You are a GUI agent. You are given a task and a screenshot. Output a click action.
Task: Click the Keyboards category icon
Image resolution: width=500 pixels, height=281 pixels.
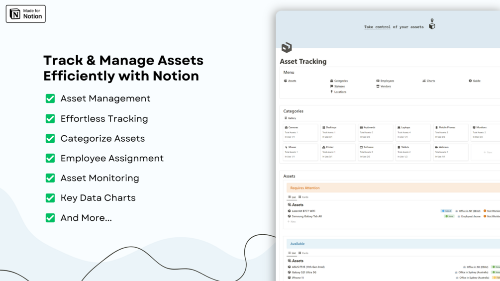point(361,127)
